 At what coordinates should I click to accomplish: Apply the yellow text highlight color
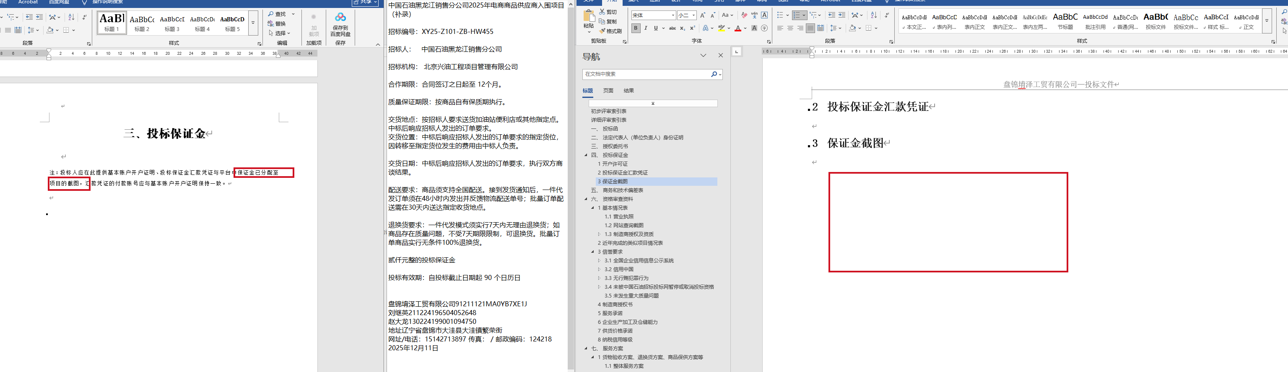click(x=721, y=28)
